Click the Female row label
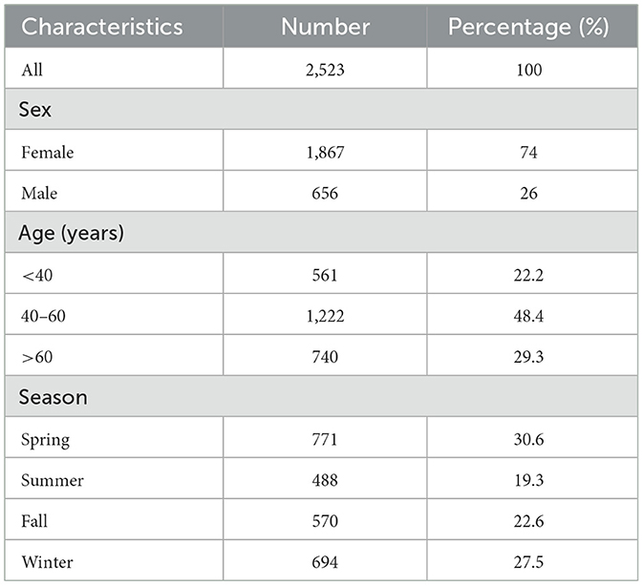This screenshot has height=586, width=643. (47, 152)
